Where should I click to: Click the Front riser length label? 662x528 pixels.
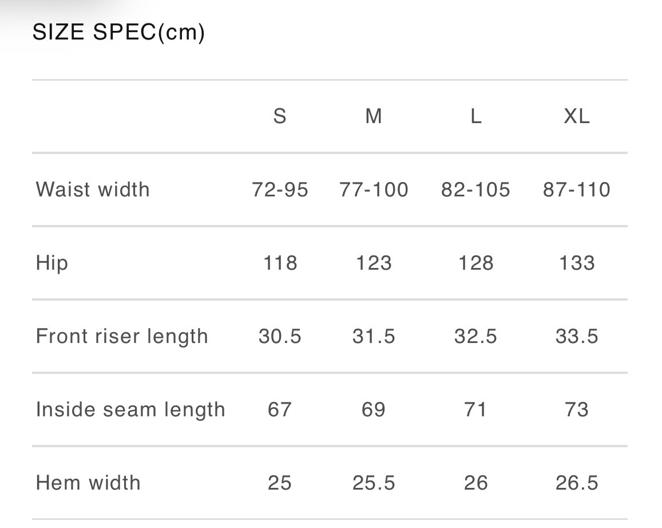122,336
